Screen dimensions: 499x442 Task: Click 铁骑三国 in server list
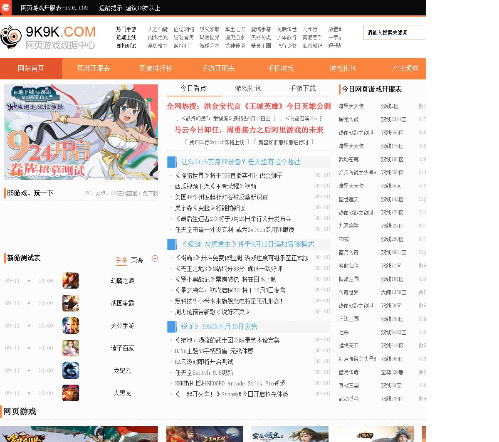click(x=348, y=279)
